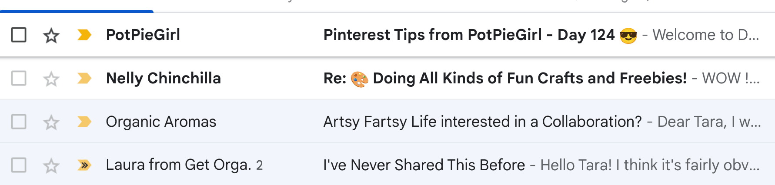Image resolution: width=775 pixels, height=185 pixels.
Task: Star the Organic Aromas email
Action: tap(51, 122)
